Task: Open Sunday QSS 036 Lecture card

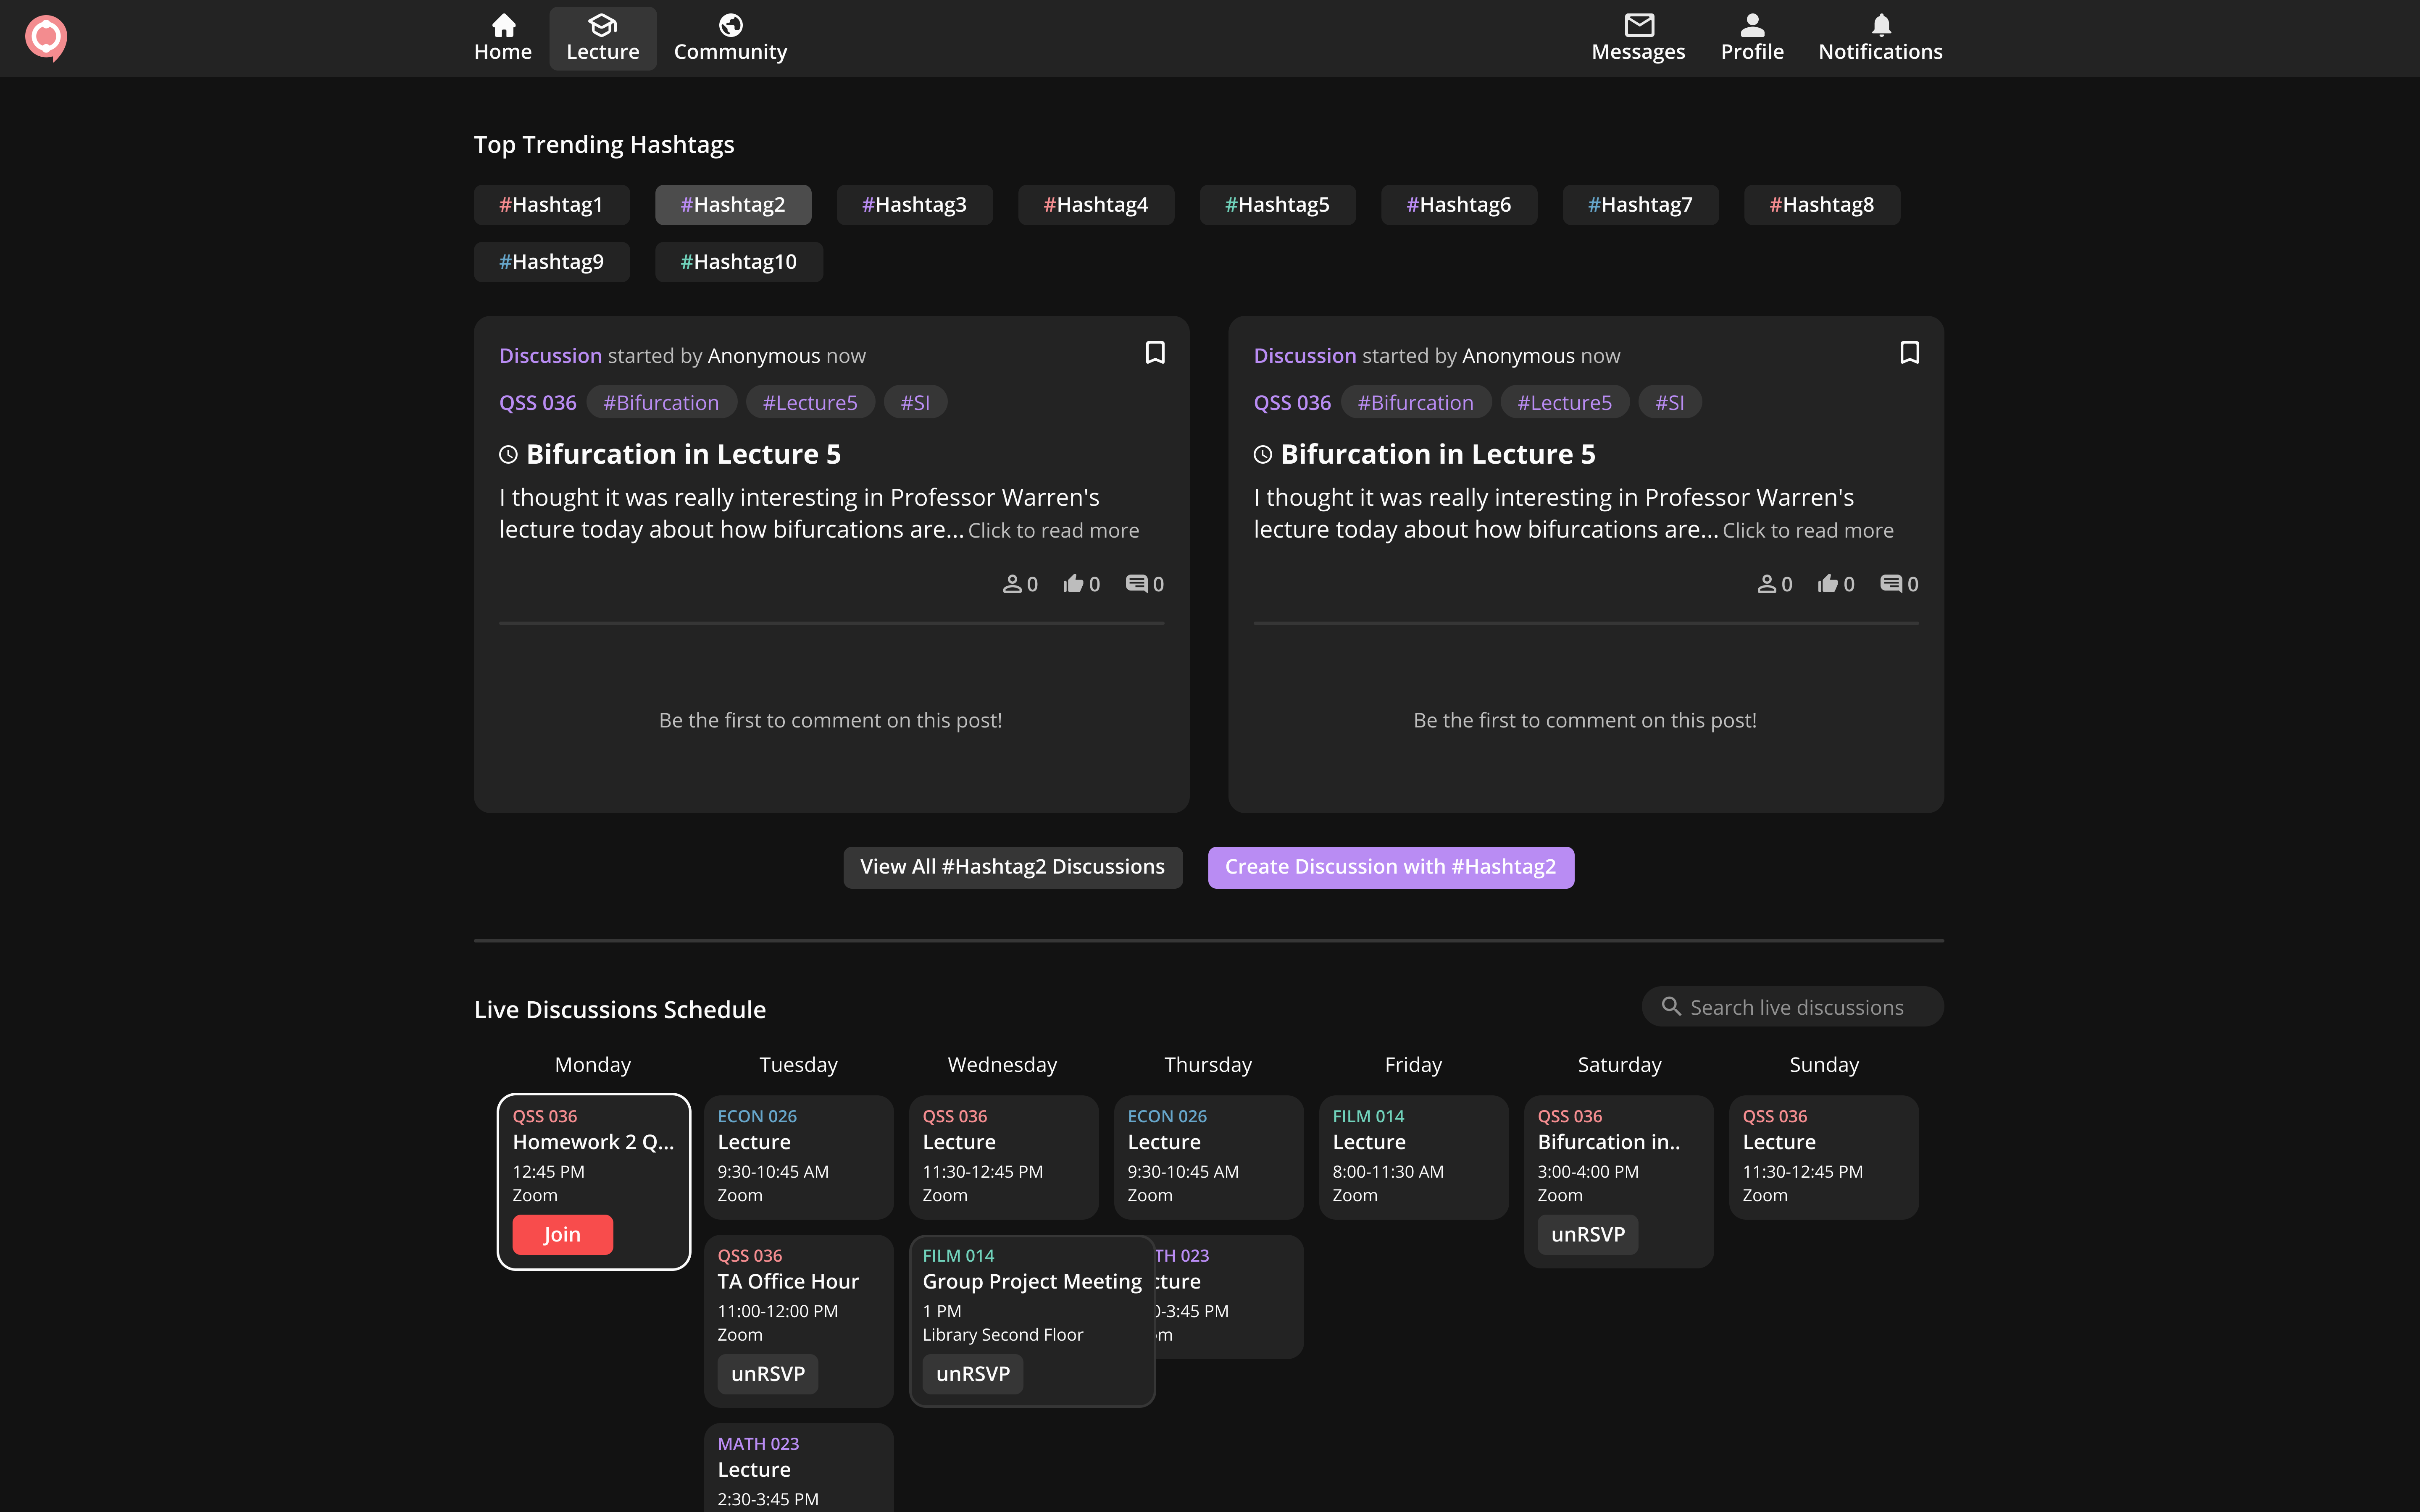Action: coord(1824,1157)
